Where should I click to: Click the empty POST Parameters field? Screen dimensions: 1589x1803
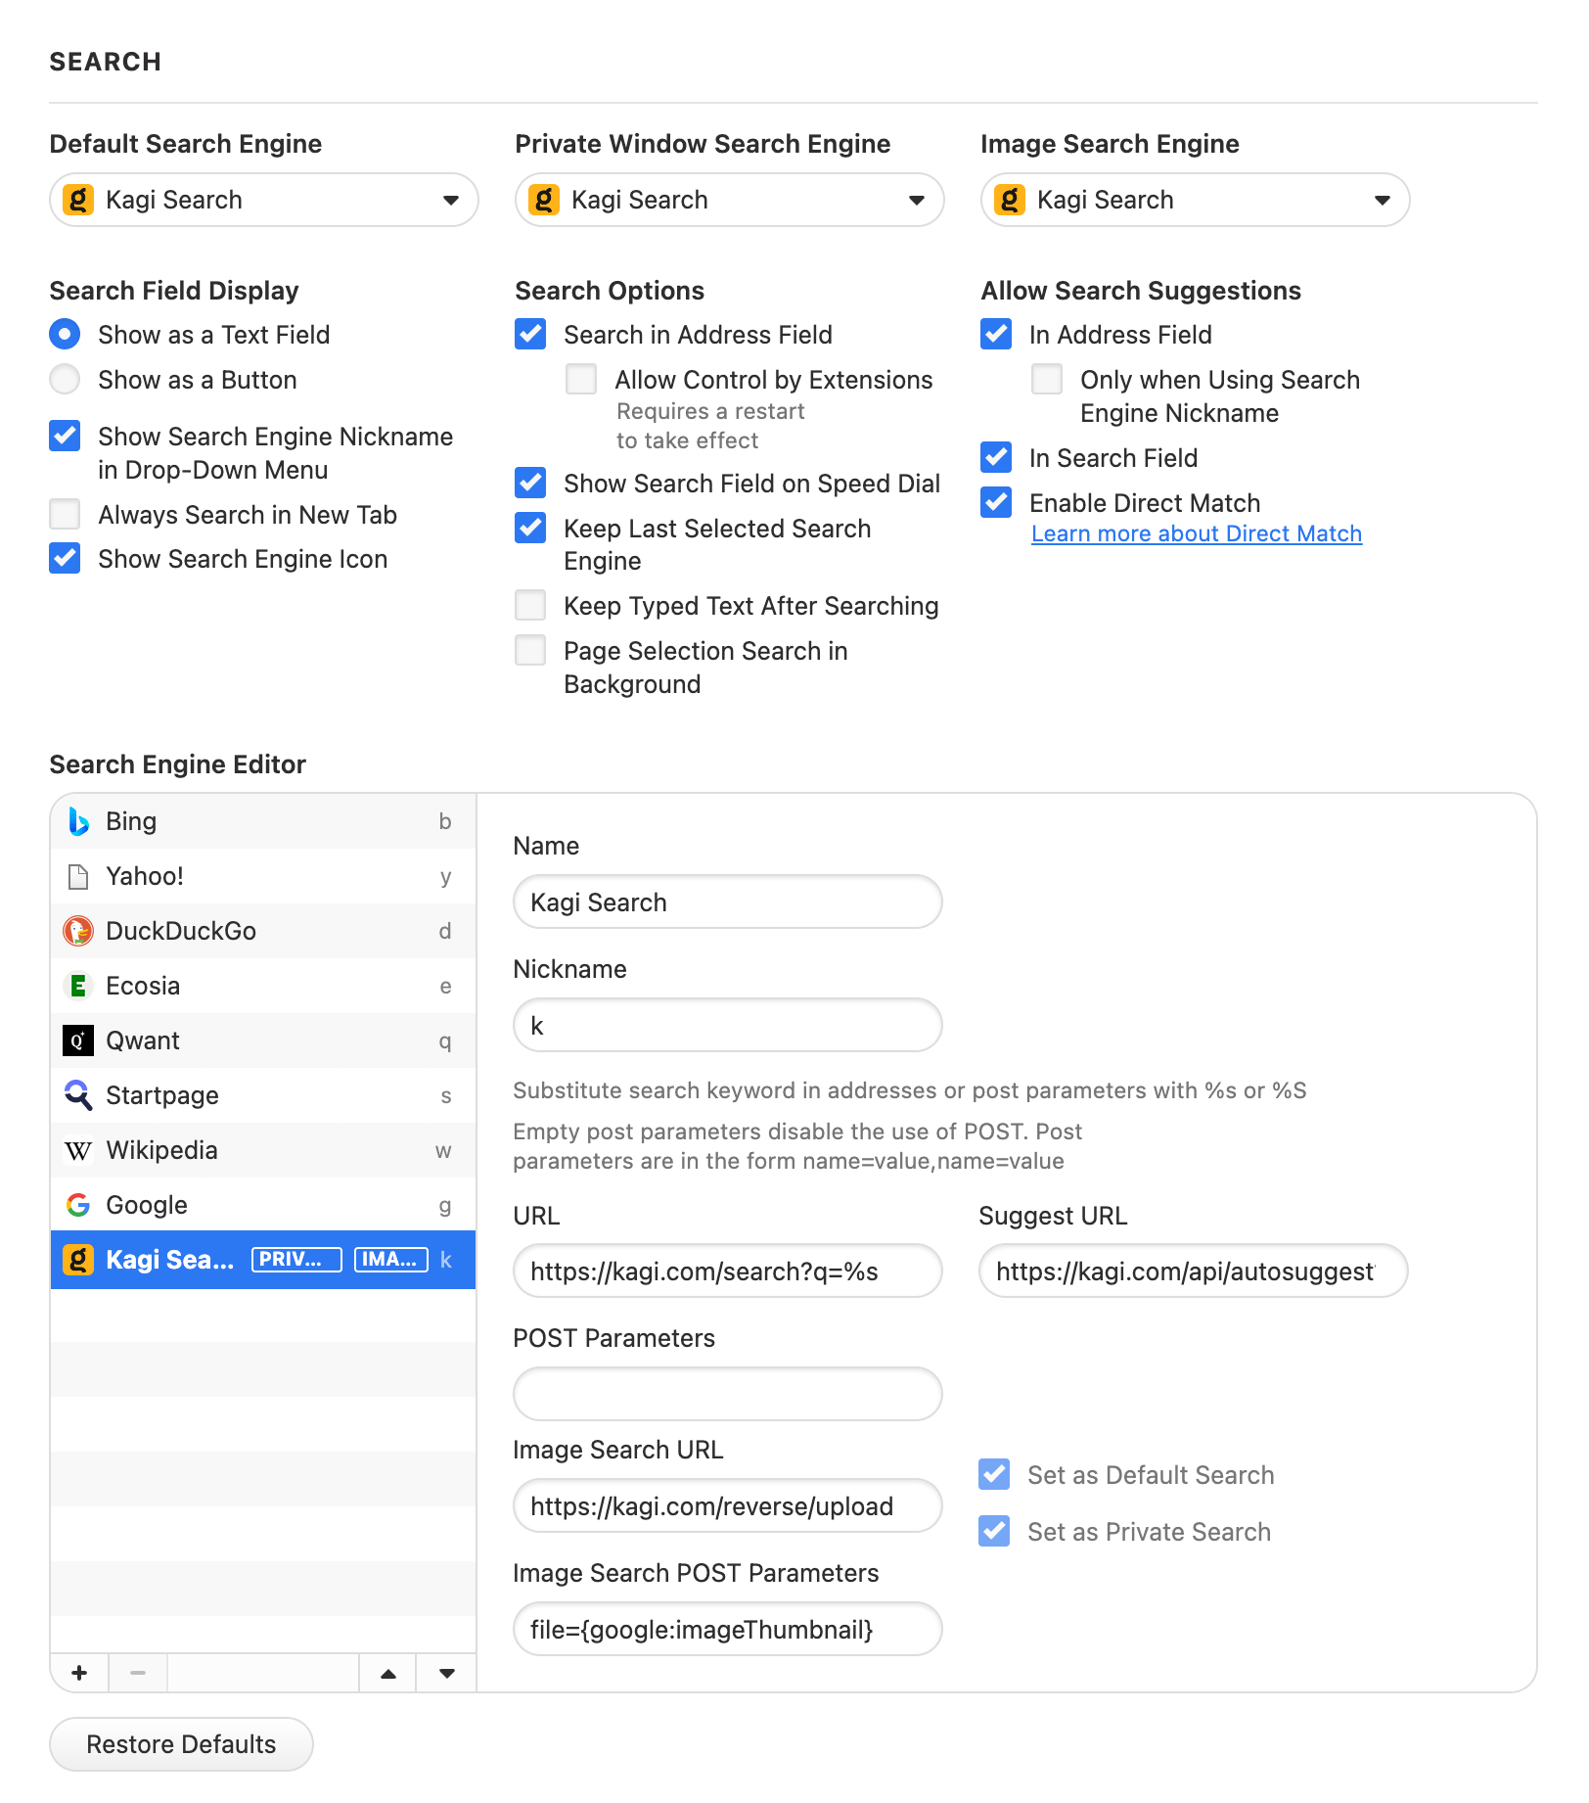728,1394
